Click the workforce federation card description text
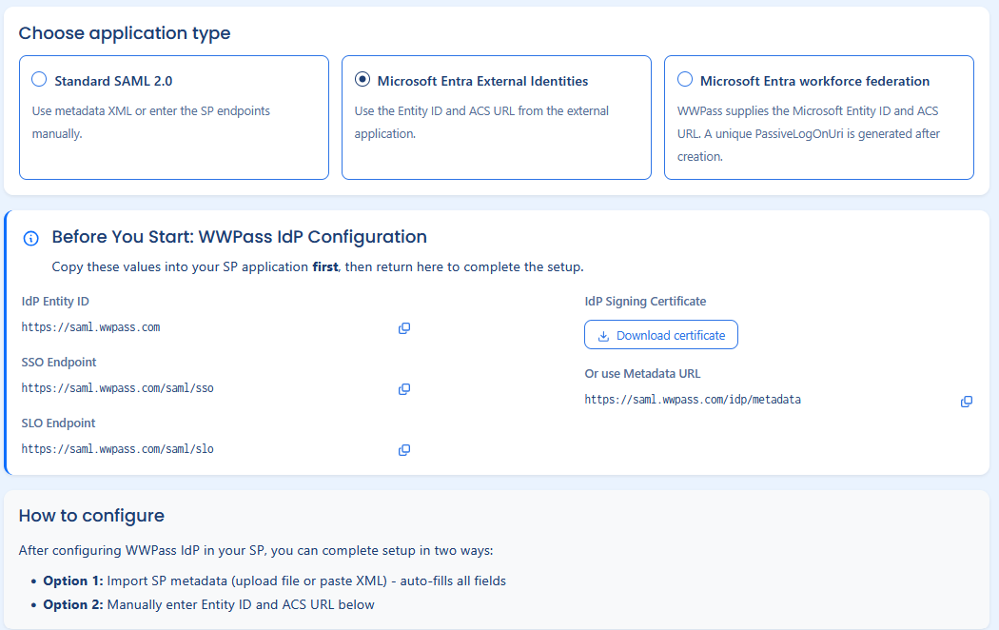Image resolution: width=999 pixels, height=630 pixels. pyautogui.click(x=809, y=134)
